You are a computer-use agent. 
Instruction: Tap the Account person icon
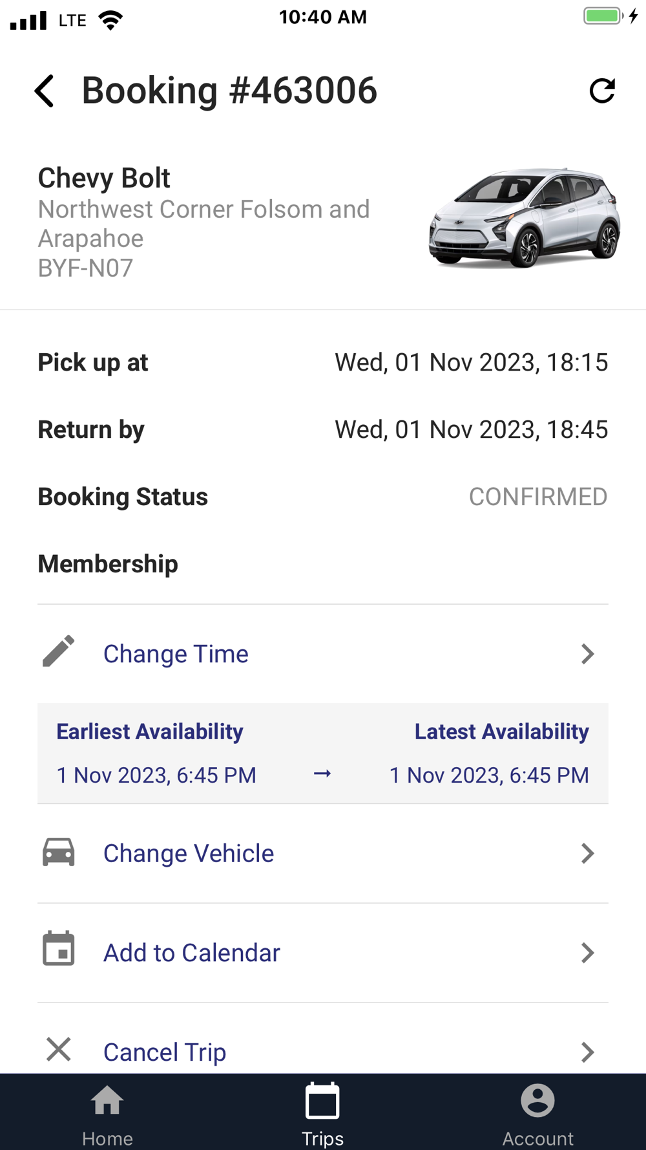tap(537, 1100)
